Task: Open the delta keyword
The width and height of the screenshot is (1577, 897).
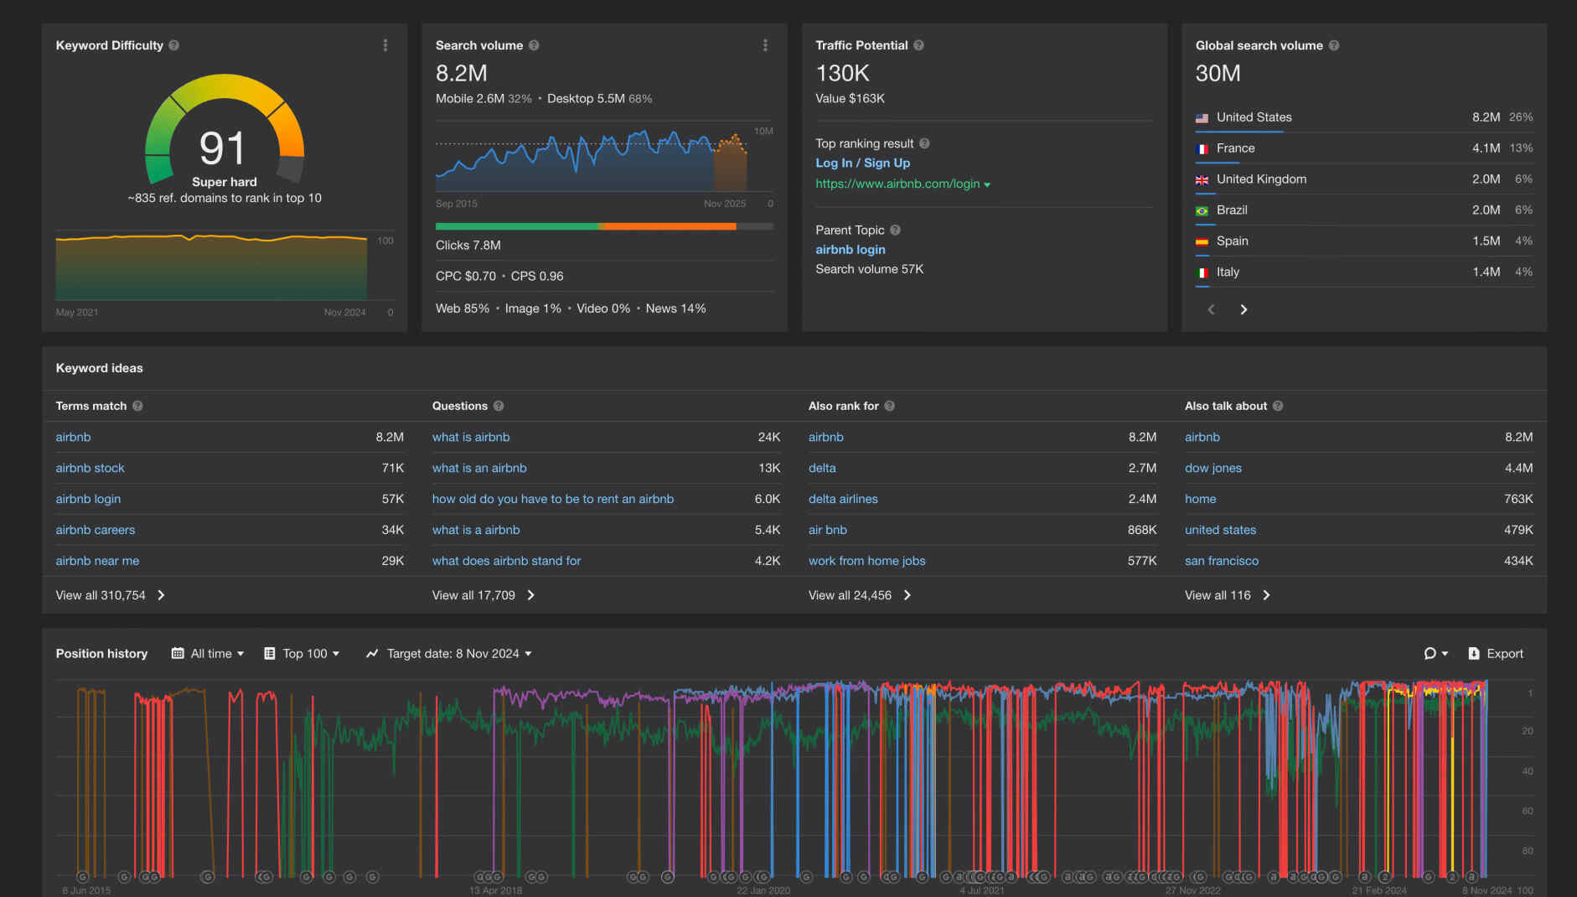Action: pos(822,468)
